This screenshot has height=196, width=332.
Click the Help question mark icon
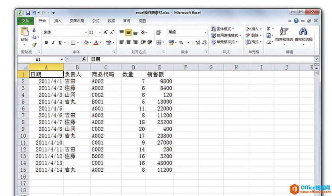pos(296,21)
